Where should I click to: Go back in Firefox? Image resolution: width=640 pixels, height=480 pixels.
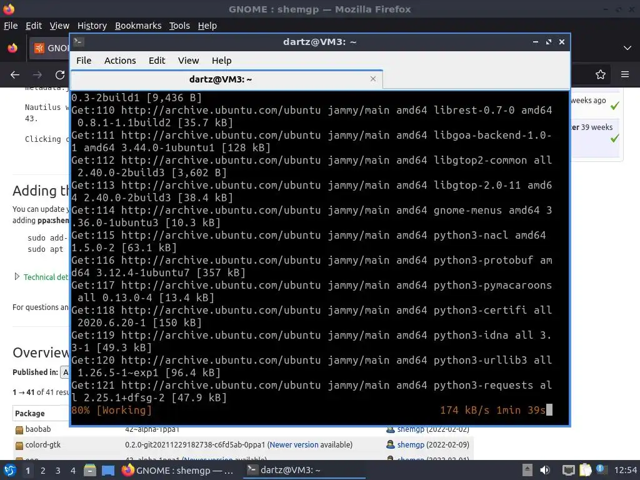click(x=15, y=75)
